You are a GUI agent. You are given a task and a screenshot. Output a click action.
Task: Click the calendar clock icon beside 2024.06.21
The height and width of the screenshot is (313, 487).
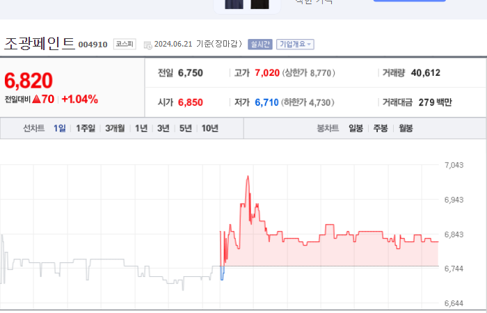coord(147,45)
